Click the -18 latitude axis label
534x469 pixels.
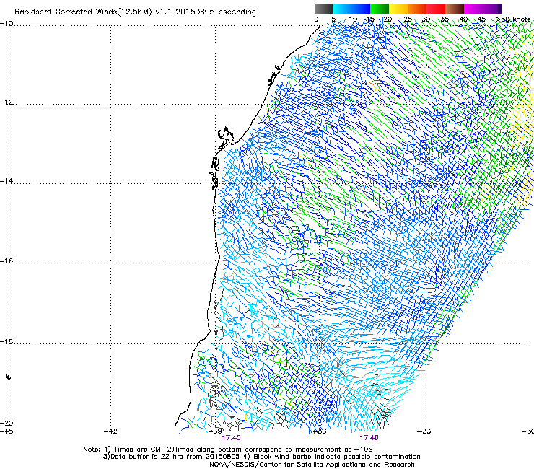click(x=6, y=341)
